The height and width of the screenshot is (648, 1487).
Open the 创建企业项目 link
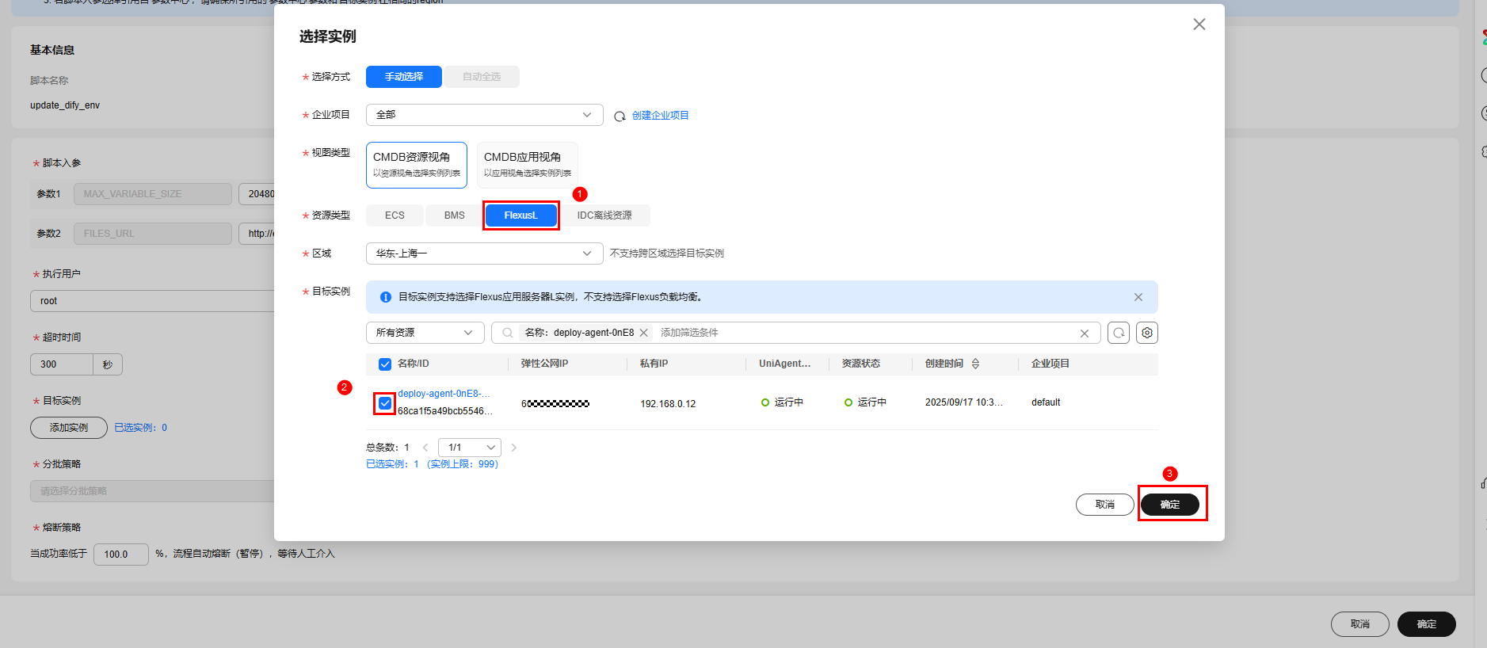pos(661,116)
